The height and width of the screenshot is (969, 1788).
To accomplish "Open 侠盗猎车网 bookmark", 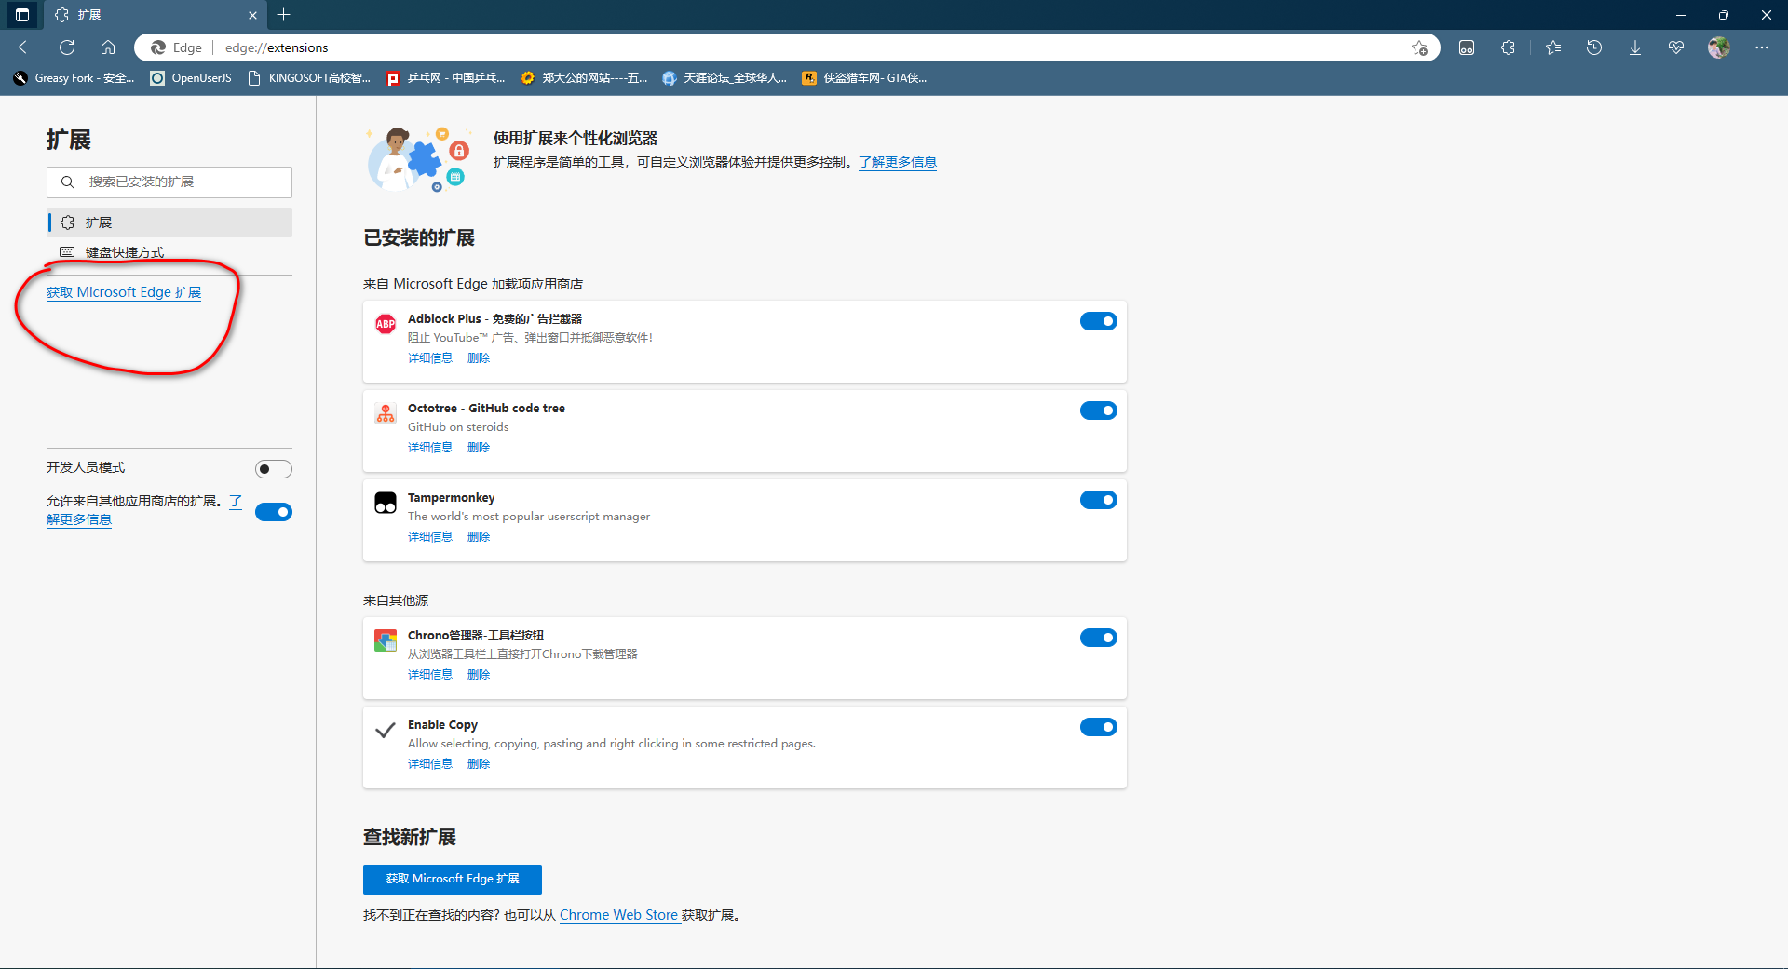I will [864, 78].
